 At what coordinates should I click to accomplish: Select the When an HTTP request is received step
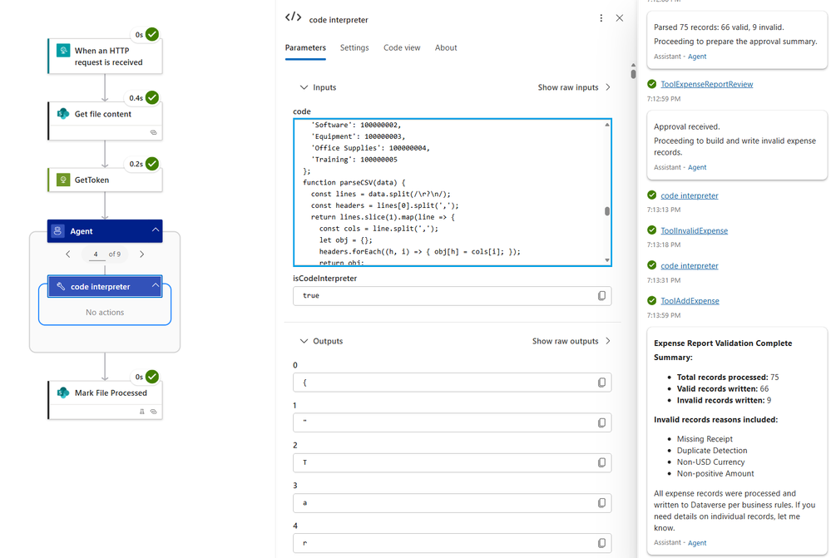tap(105, 57)
